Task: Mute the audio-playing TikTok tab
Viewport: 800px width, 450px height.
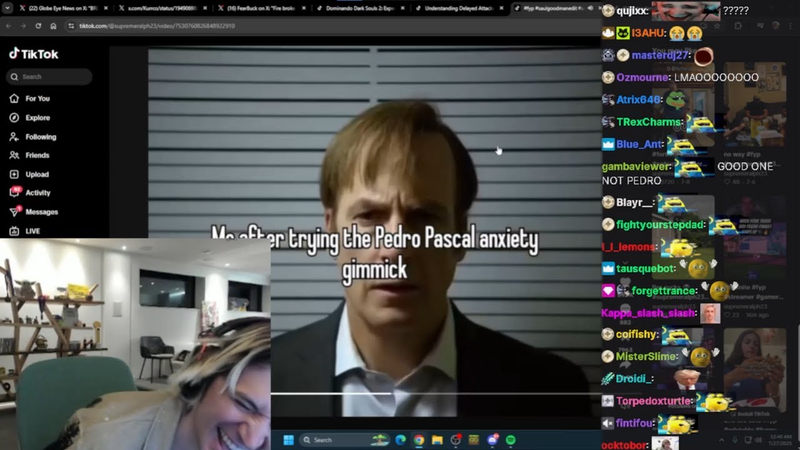Action: (x=590, y=8)
